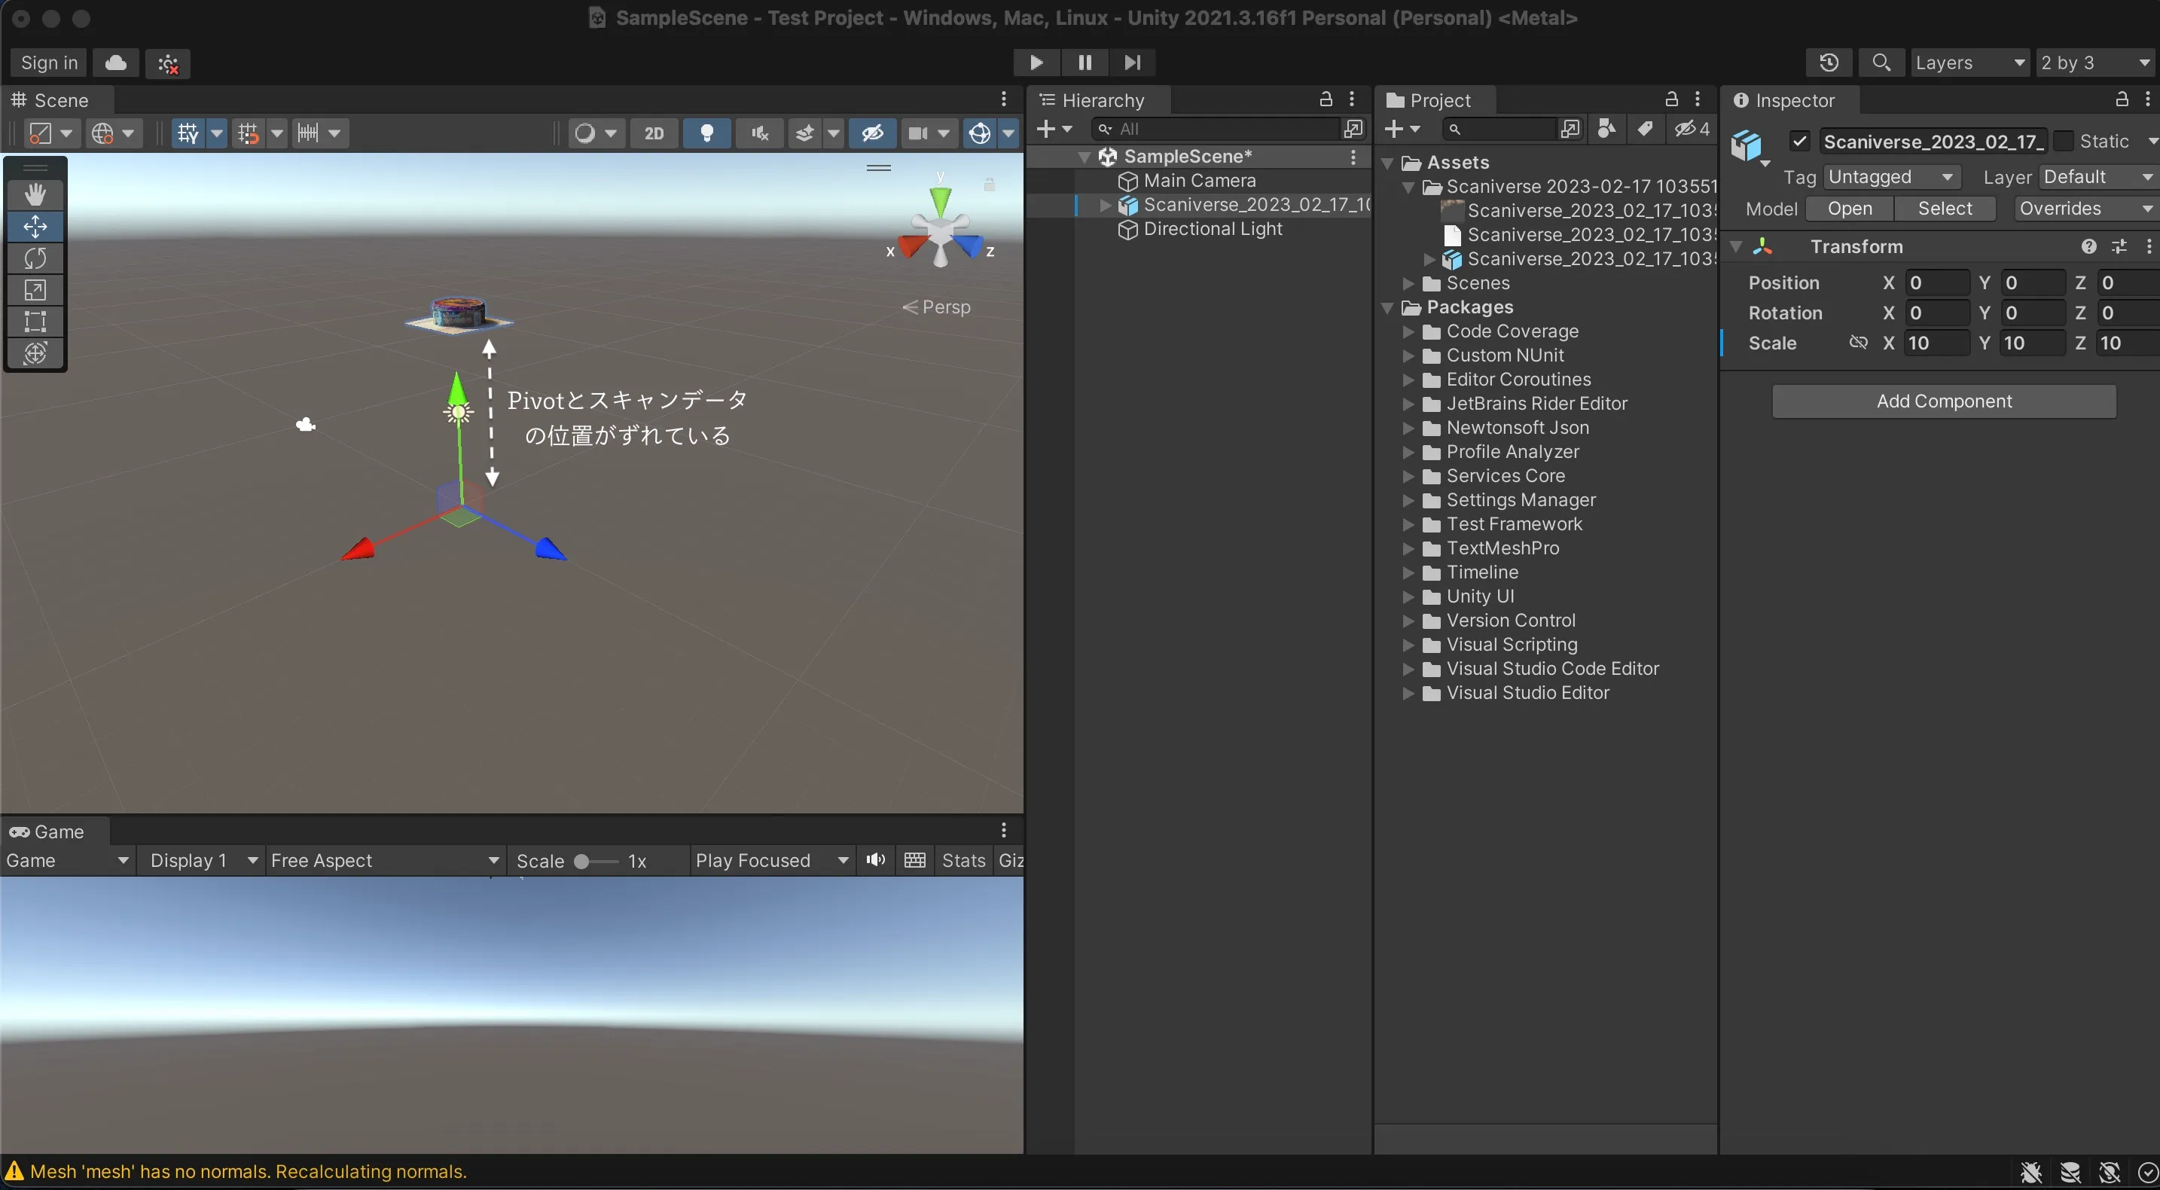The image size is (2160, 1190).
Task: Expand the Packages folder in Project panel
Action: (x=1388, y=307)
